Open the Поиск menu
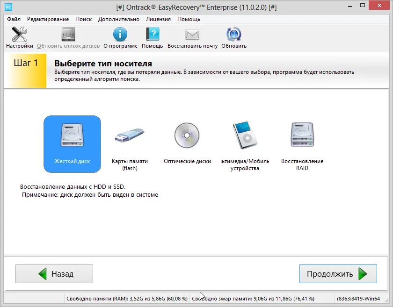This screenshot has height=307, width=393. tap(83, 19)
